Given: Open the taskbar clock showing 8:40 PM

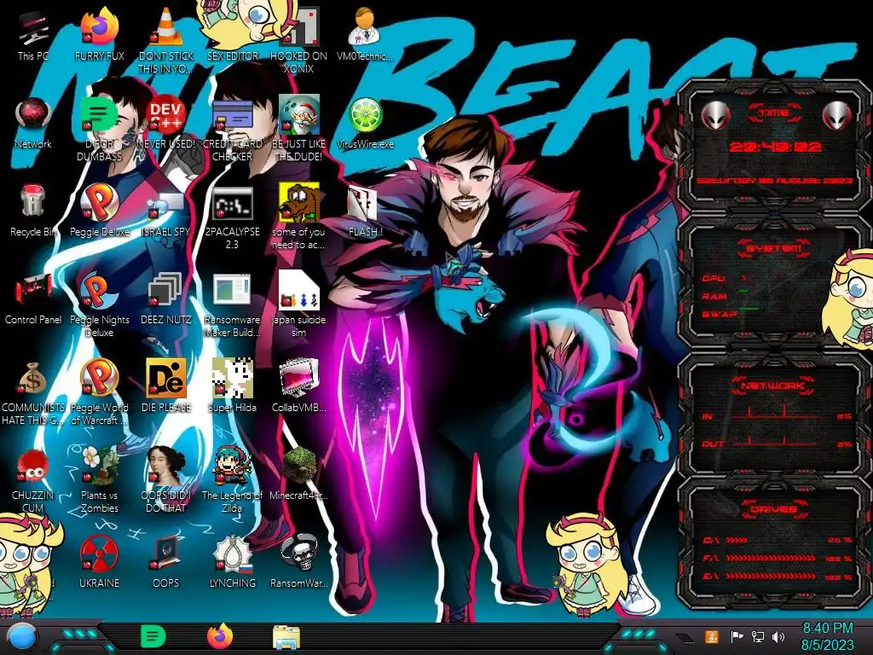Looking at the screenshot, I should click(x=827, y=636).
